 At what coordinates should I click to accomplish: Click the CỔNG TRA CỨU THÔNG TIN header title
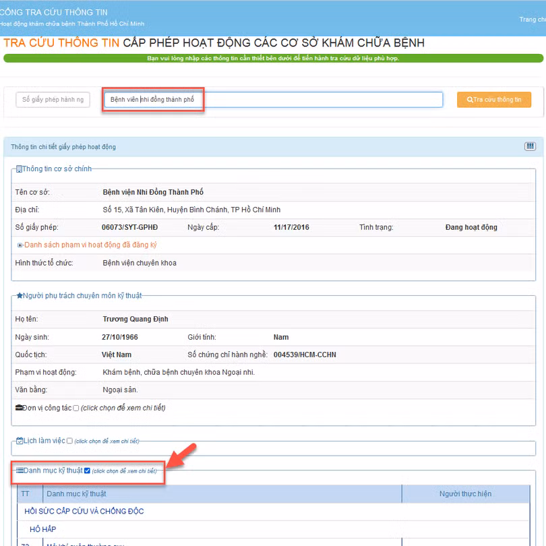(x=54, y=12)
